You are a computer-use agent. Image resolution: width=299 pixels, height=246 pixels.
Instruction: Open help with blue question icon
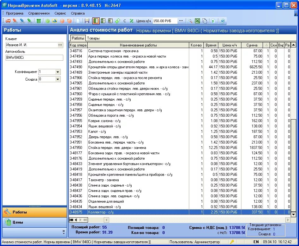coord(222,21)
